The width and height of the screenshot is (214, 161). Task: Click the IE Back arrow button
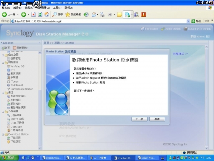[x=4, y=14]
